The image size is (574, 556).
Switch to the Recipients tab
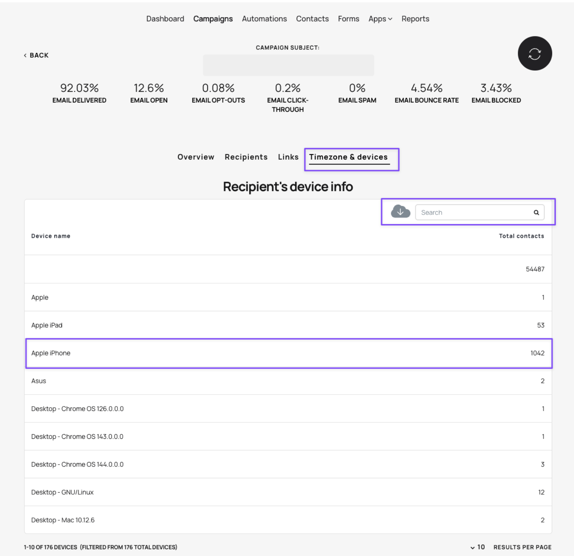pyautogui.click(x=246, y=157)
